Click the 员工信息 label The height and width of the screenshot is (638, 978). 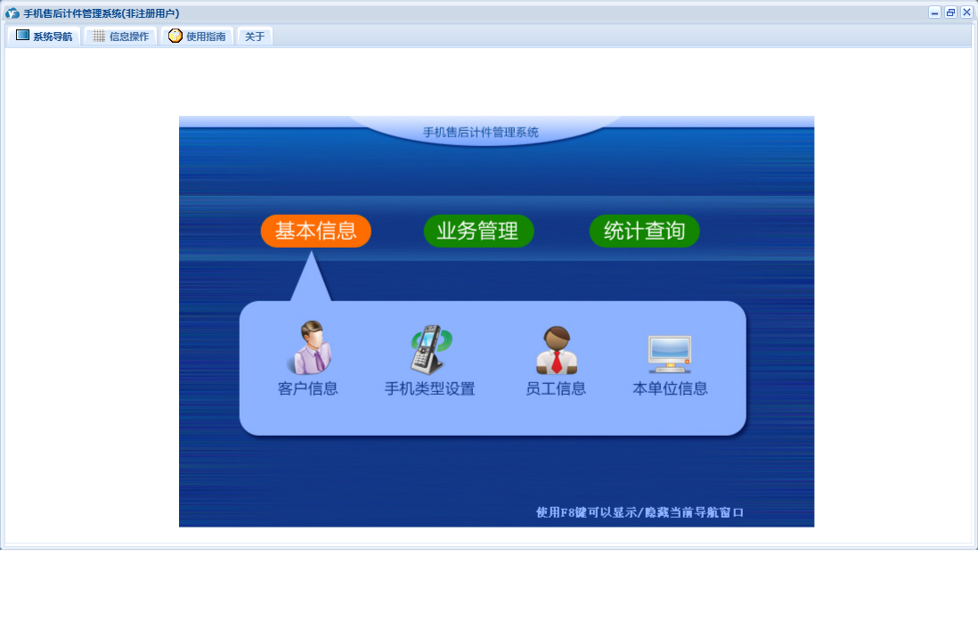point(556,389)
